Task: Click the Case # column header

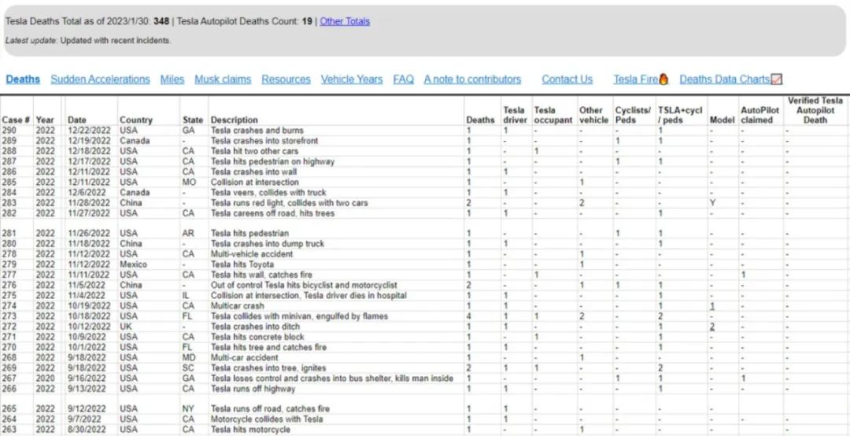Action: (x=17, y=120)
